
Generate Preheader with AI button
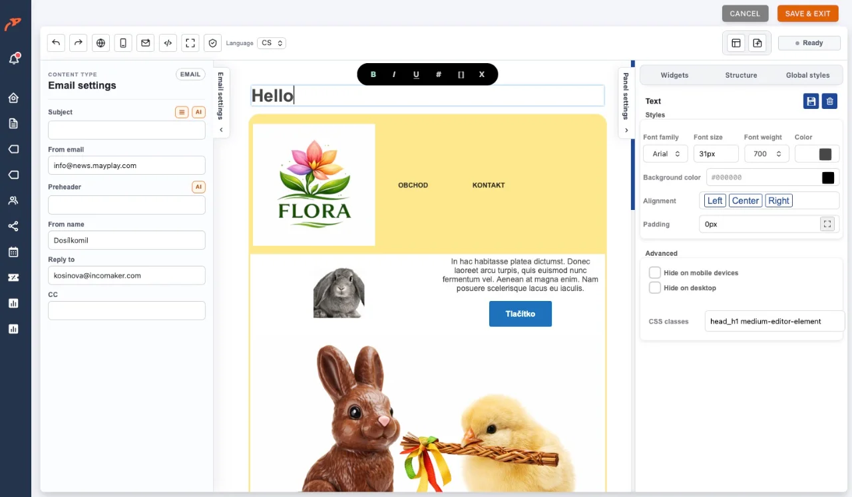[198, 187]
